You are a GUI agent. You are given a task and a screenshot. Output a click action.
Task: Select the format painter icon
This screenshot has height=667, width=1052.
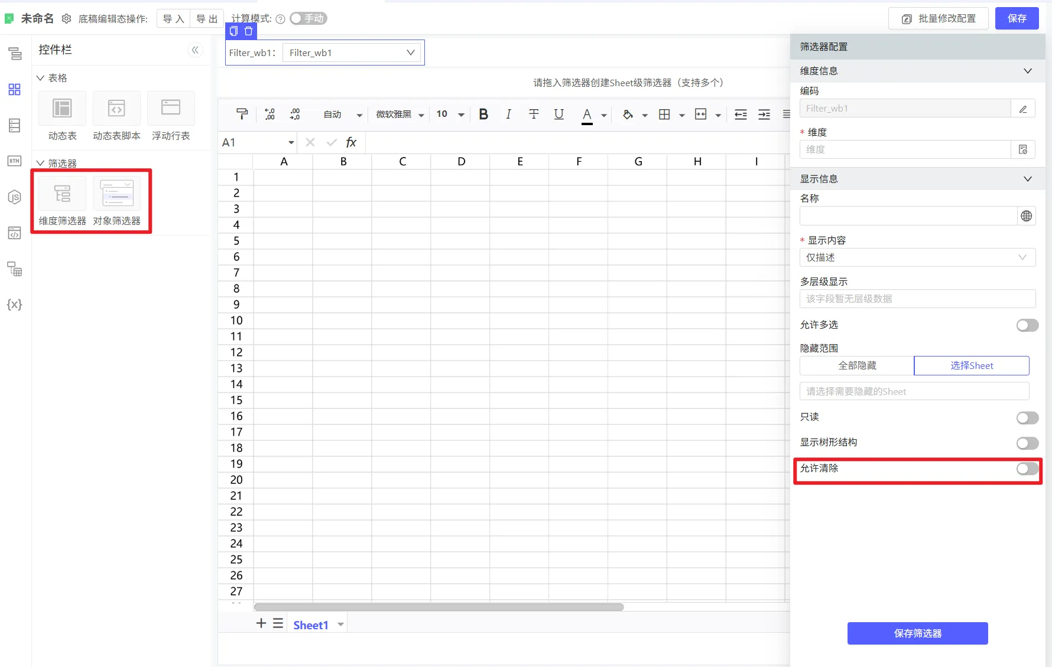[242, 115]
